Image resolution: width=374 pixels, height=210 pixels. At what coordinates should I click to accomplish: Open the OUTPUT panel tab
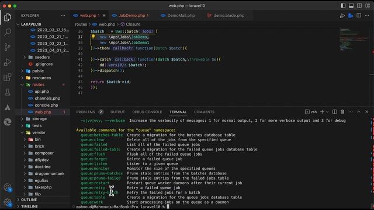pyautogui.click(x=117, y=112)
